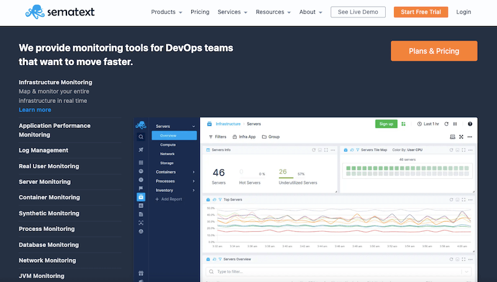
Task: Open the help question-mark icon
Action: pos(470,124)
